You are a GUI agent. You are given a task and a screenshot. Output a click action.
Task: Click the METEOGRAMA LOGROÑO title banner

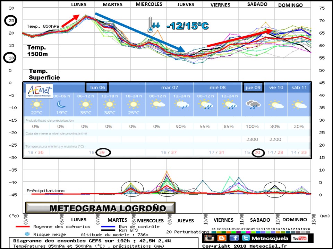tap(100, 208)
